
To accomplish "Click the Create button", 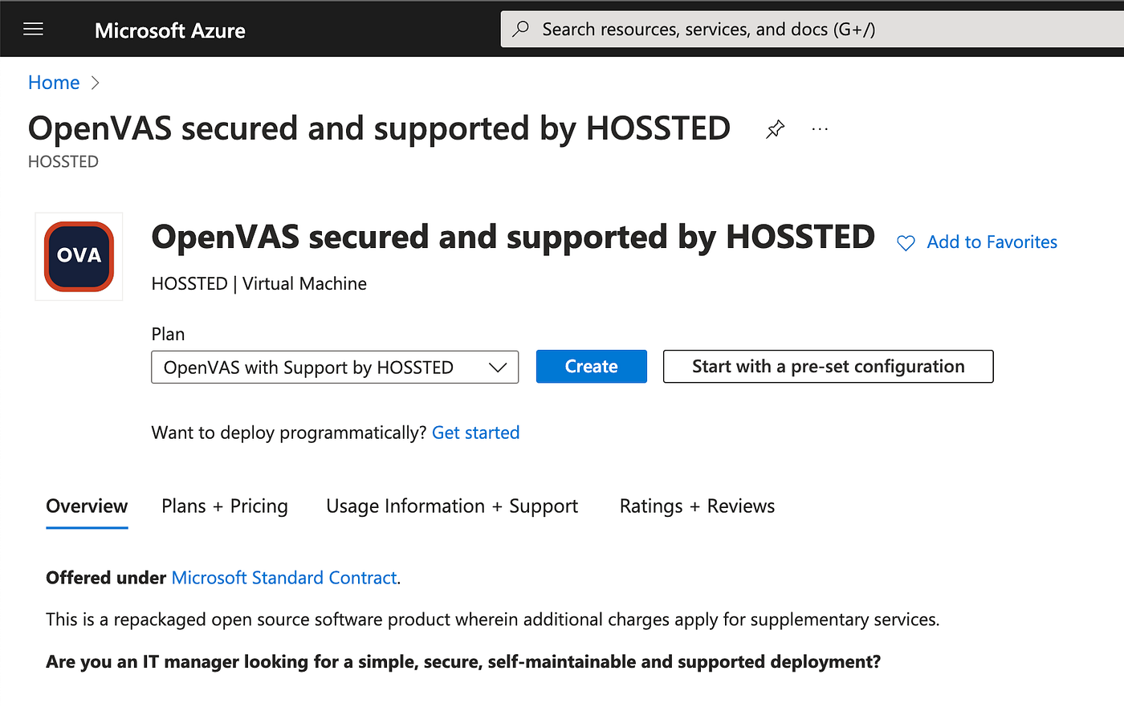I will (x=591, y=366).
